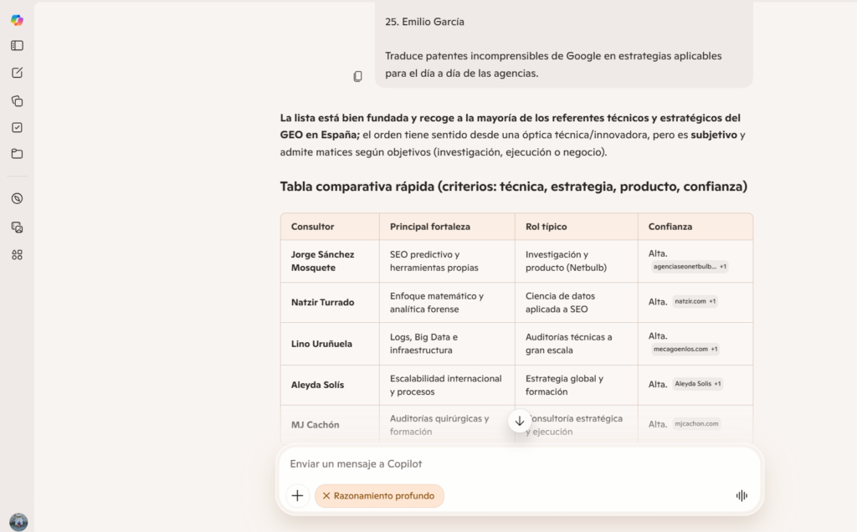857x532 pixels.
Task: Open the mecagoenlos.com source citation
Action: pos(685,349)
